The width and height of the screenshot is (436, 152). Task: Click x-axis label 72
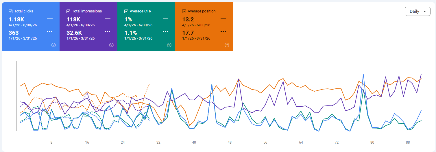tap(337, 142)
